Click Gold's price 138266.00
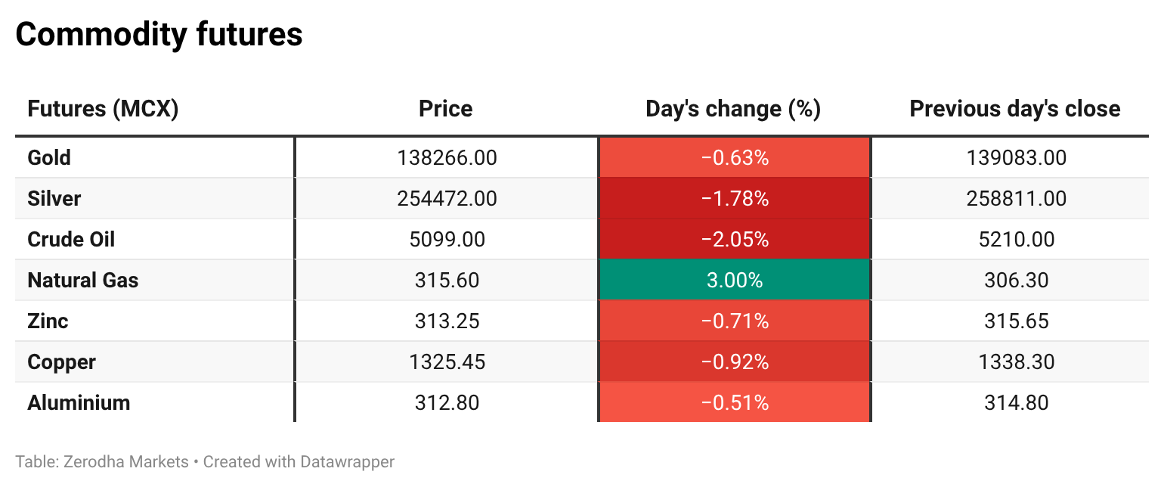Viewport: 1164px width, 487px height. click(447, 157)
